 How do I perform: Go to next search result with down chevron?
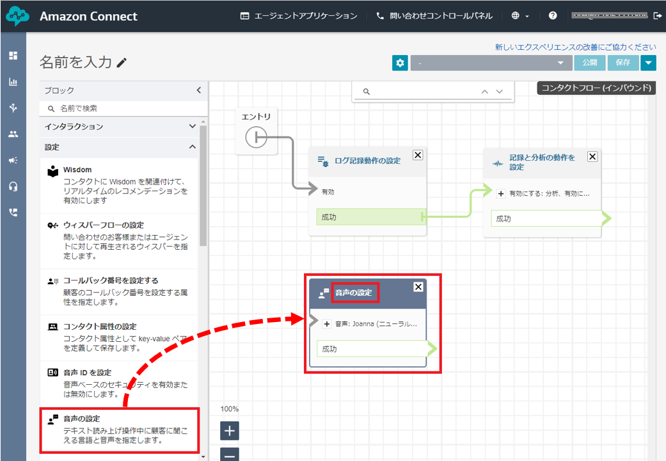pos(500,92)
